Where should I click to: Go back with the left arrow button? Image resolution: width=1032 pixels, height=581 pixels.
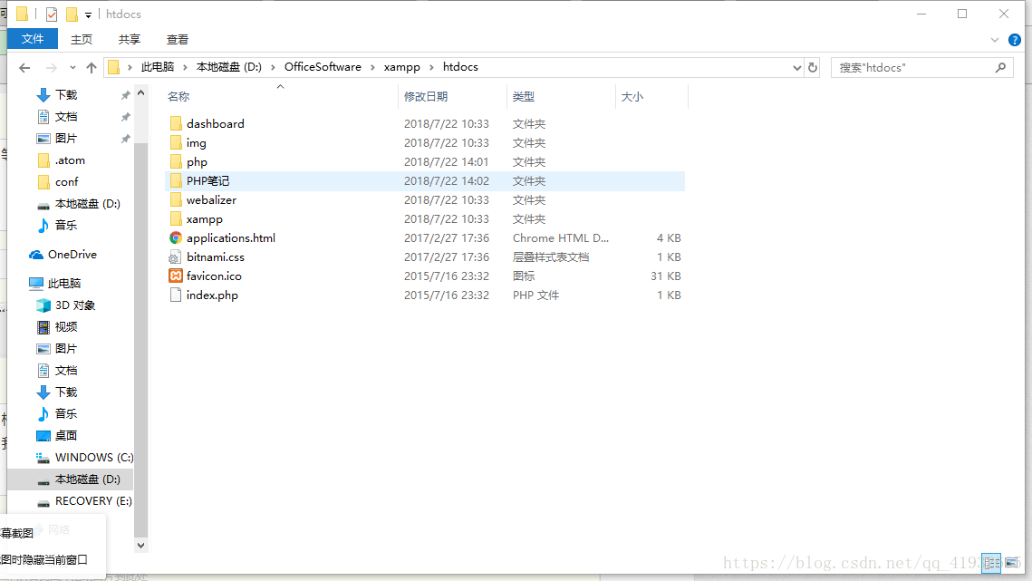pos(24,67)
